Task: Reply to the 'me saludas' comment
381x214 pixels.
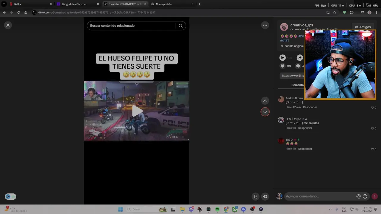Action: coord(305,128)
